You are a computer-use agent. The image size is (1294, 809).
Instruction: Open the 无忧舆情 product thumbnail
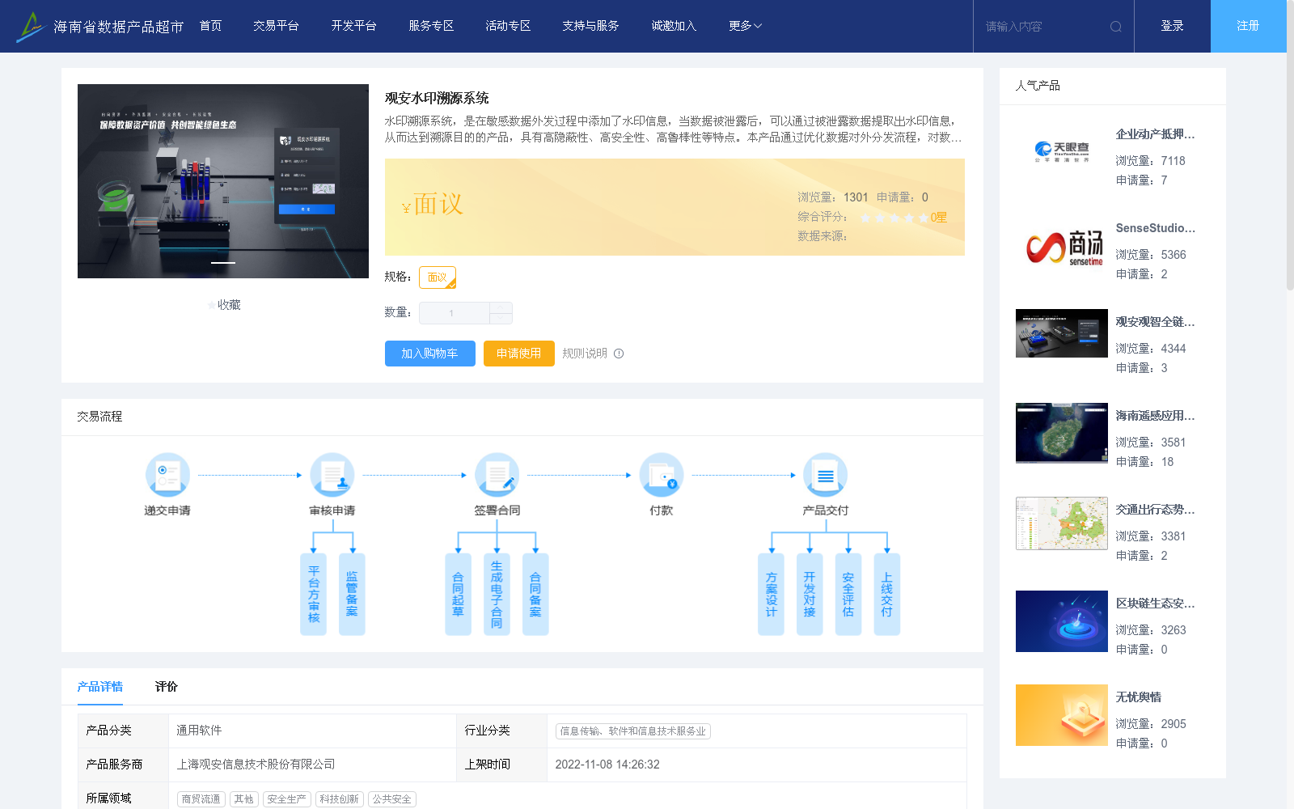coord(1062,715)
